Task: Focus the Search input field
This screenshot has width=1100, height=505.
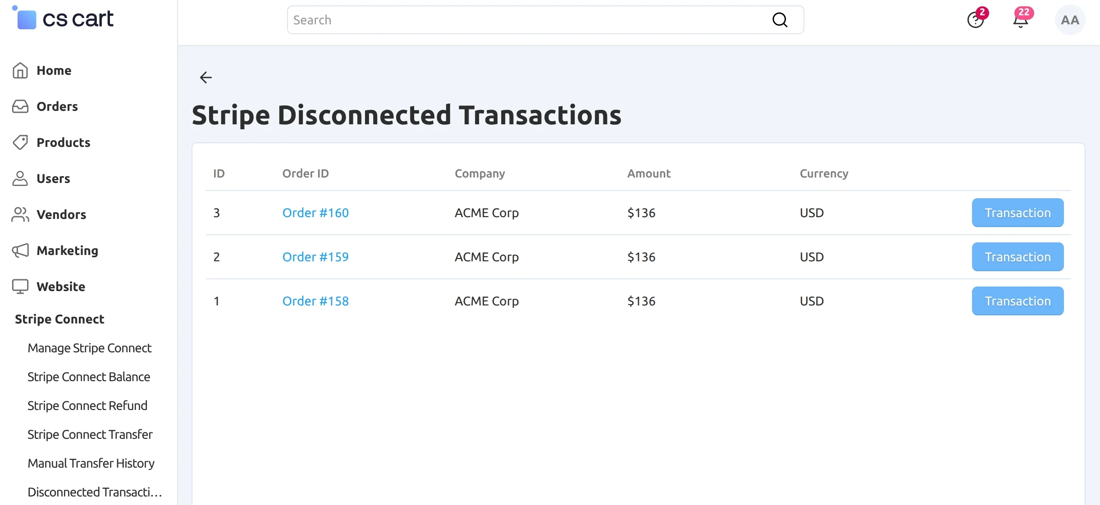Action: click(545, 20)
